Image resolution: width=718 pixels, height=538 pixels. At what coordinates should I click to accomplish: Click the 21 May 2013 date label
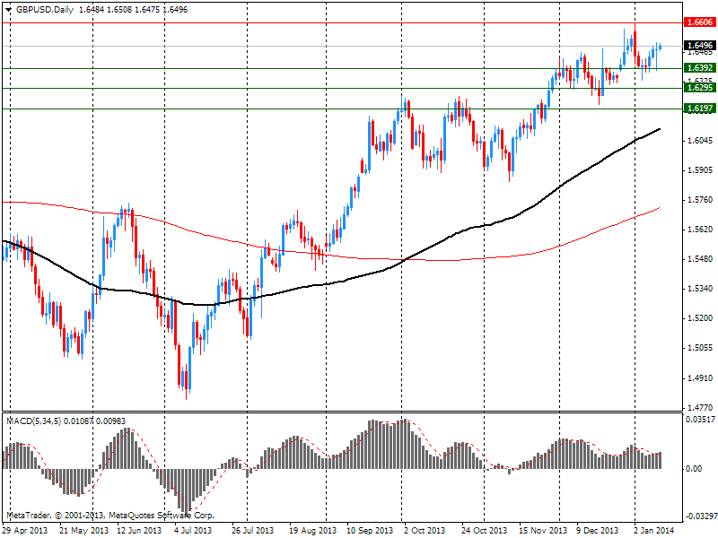[x=83, y=531]
